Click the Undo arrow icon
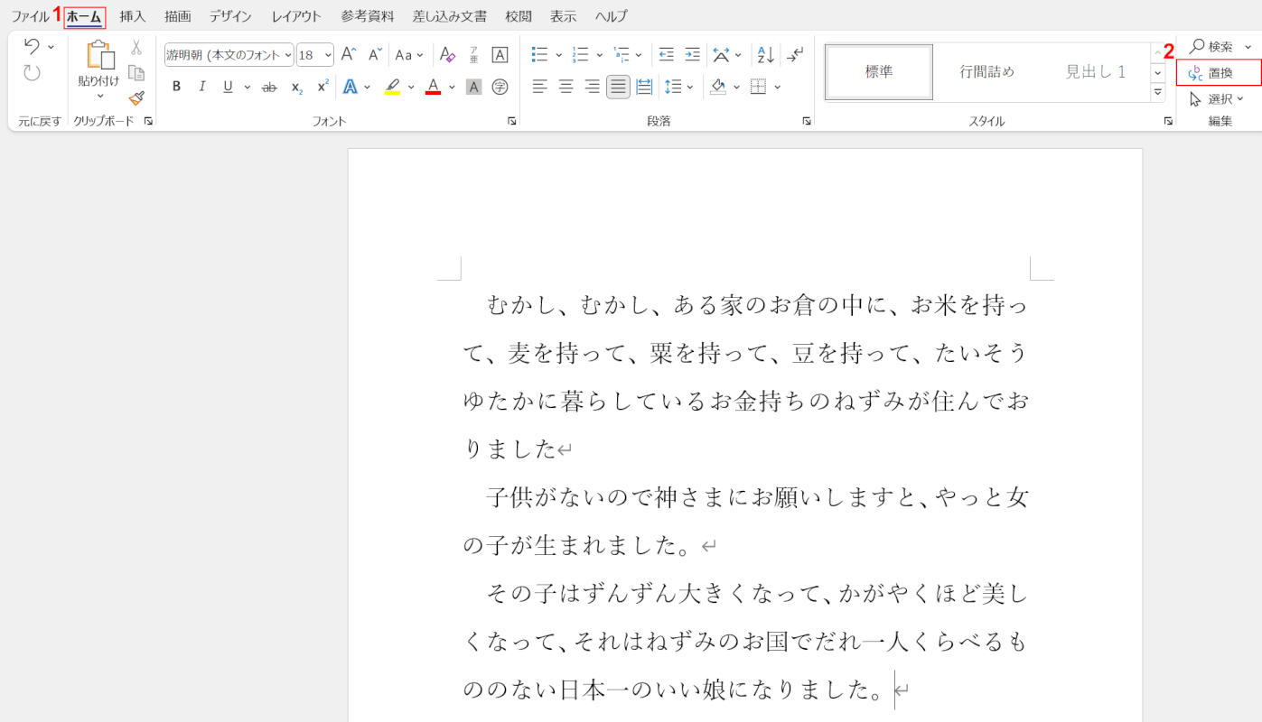Viewport: 1262px width, 722px height. 32,46
